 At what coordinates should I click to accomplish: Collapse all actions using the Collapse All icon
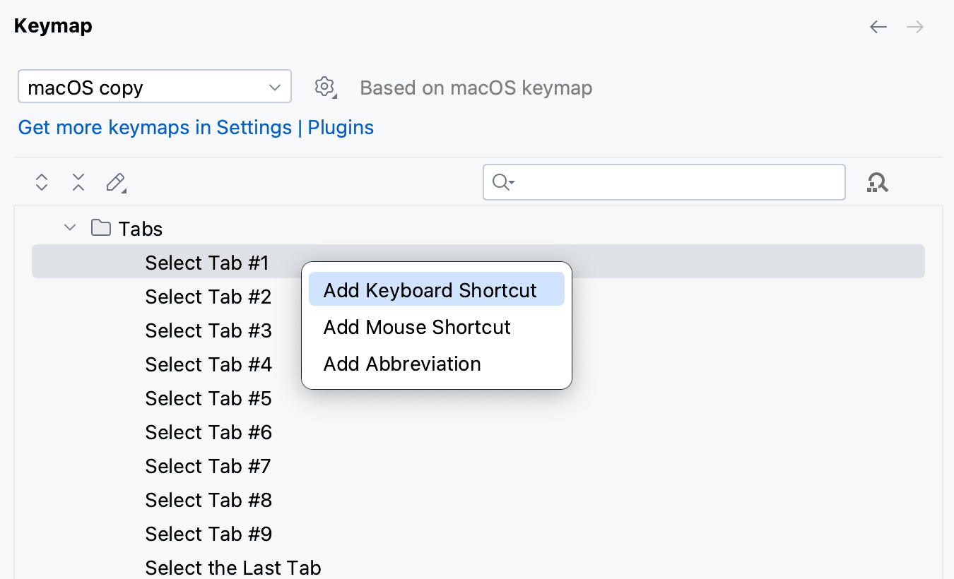pos(78,182)
